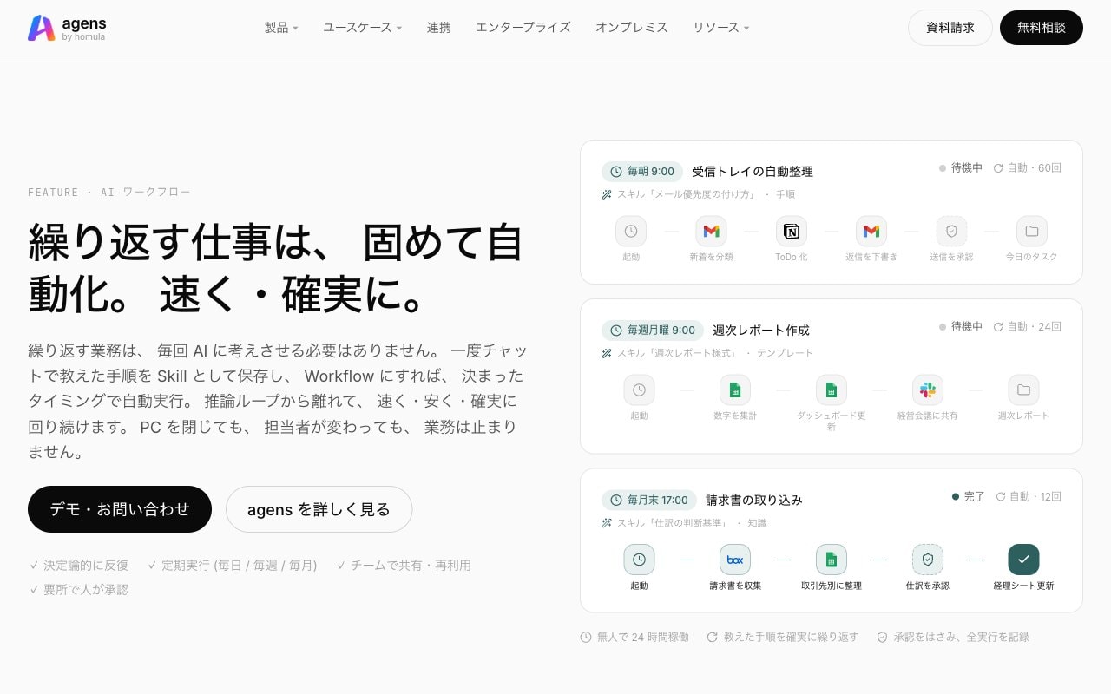
Task: Click the Sheets 取引先別に整理 icon
Action: (832, 560)
